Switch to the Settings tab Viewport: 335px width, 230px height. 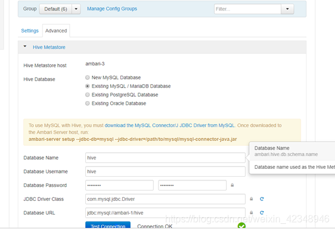pyautogui.click(x=30, y=31)
